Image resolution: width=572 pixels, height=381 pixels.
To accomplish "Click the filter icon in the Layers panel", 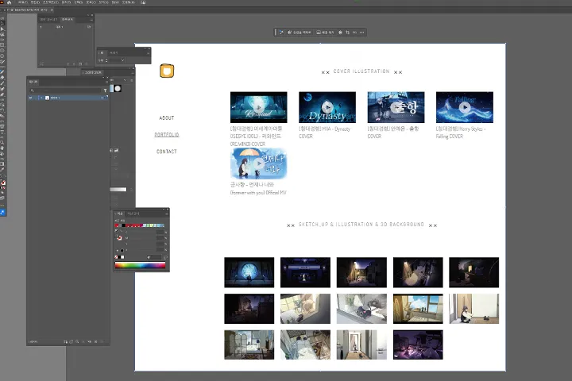I will [x=106, y=90].
